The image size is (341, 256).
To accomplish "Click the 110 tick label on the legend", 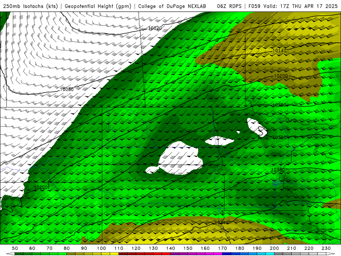I will point(119,248).
